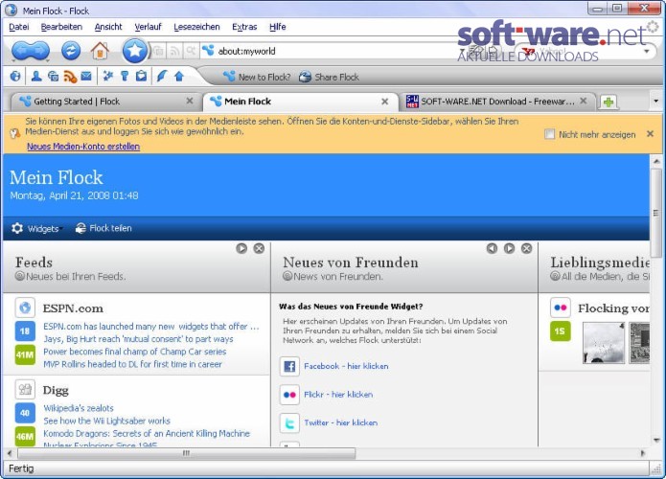Click the Facebook icon in friends widget
This screenshot has width=666, height=479.
(289, 366)
